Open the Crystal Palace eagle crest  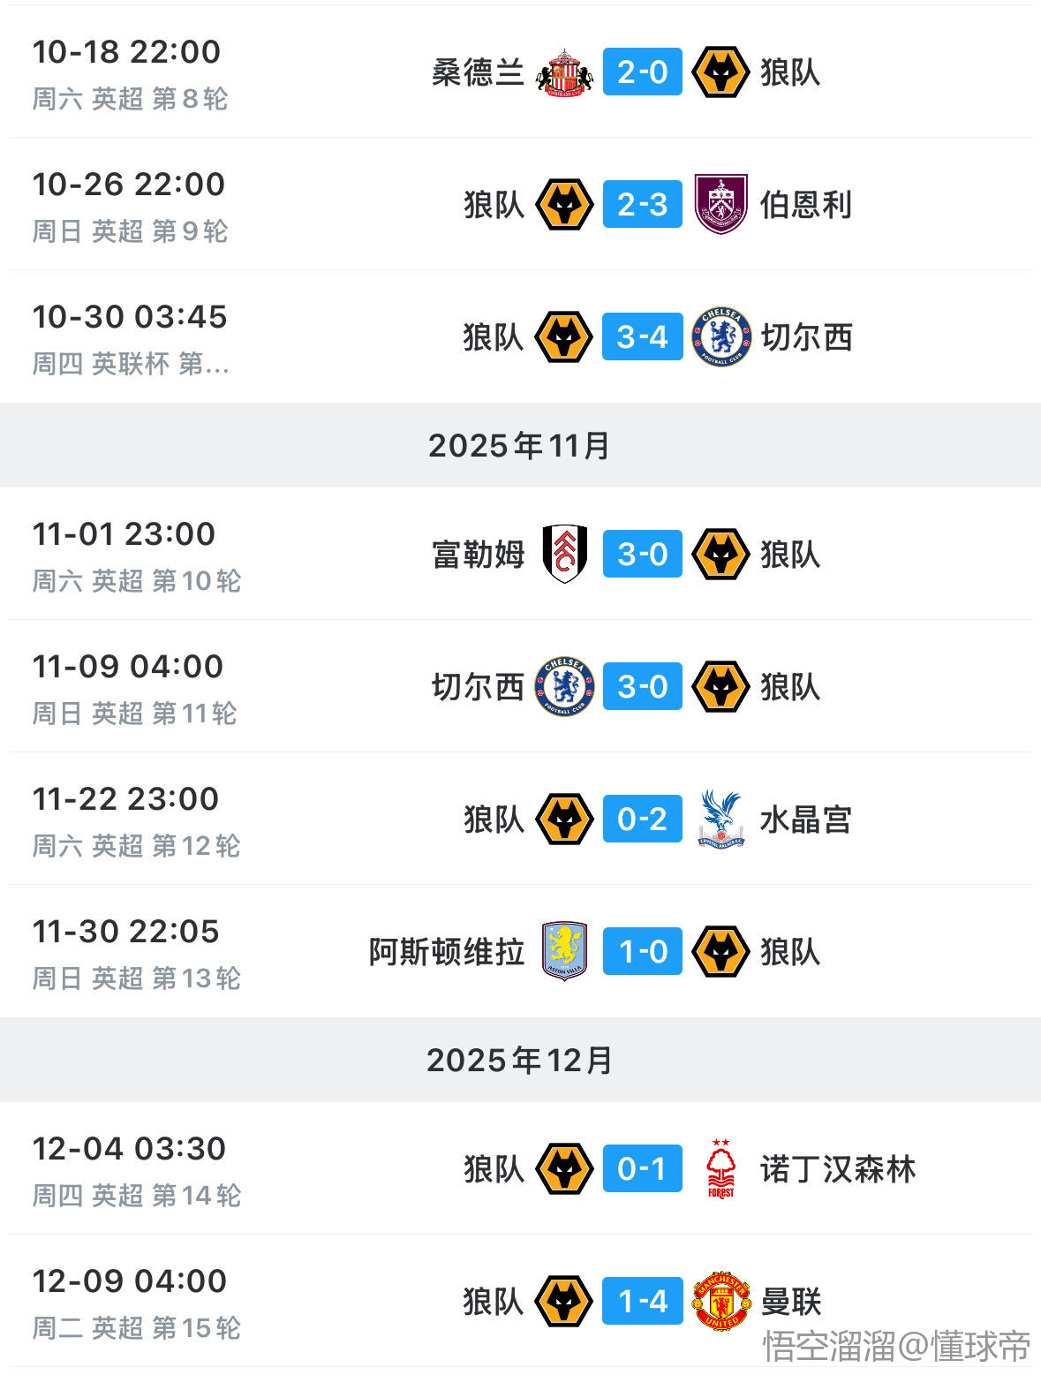pos(720,820)
